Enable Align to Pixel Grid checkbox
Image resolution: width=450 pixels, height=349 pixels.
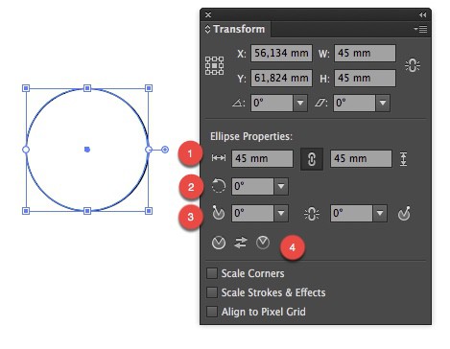click(x=212, y=312)
